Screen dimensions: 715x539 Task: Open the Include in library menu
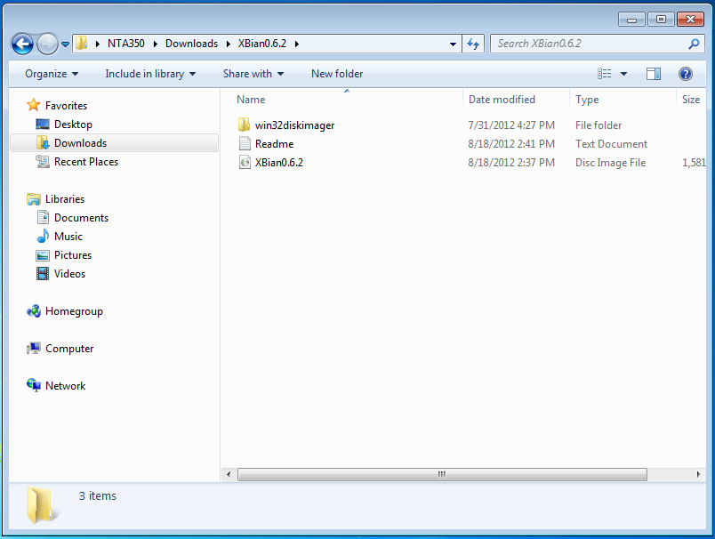tap(150, 74)
